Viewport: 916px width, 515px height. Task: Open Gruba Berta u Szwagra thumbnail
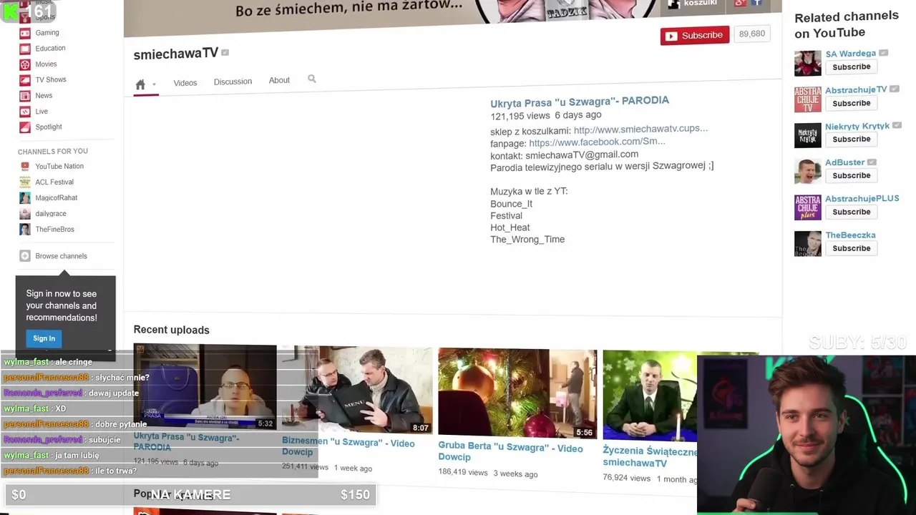click(517, 393)
